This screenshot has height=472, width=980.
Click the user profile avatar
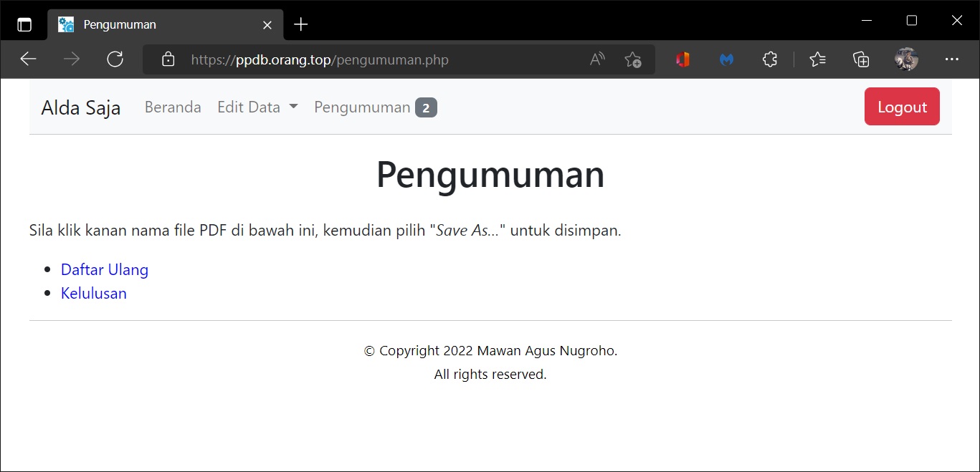click(906, 59)
